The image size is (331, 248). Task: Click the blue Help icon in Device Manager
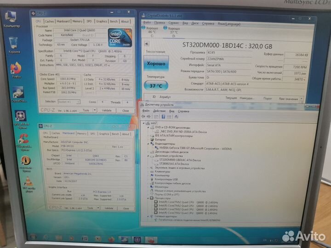pyautogui.click(x=163, y=116)
